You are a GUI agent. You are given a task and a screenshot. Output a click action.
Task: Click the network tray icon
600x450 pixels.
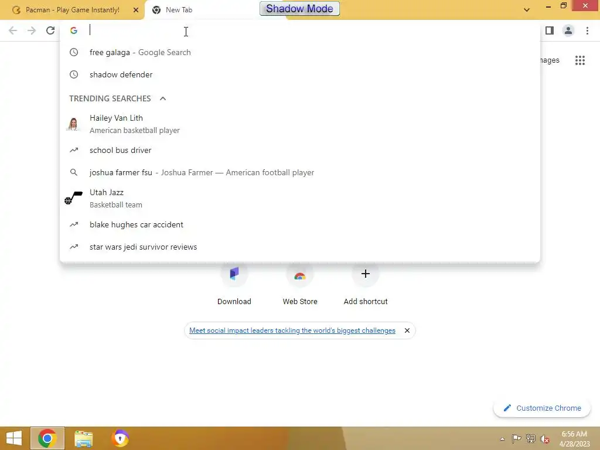click(531, 439)
